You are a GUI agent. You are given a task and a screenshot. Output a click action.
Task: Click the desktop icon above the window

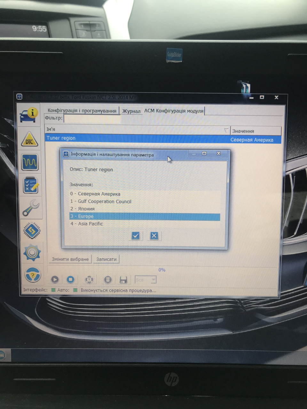(x=246, y=87)
